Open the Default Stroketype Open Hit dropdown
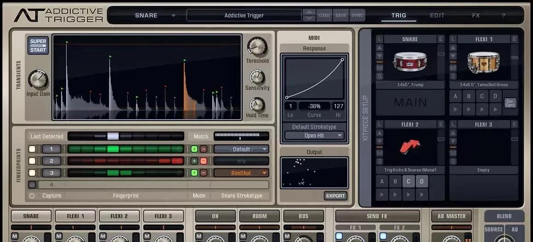The image size is (533, 242). point(314,135)
